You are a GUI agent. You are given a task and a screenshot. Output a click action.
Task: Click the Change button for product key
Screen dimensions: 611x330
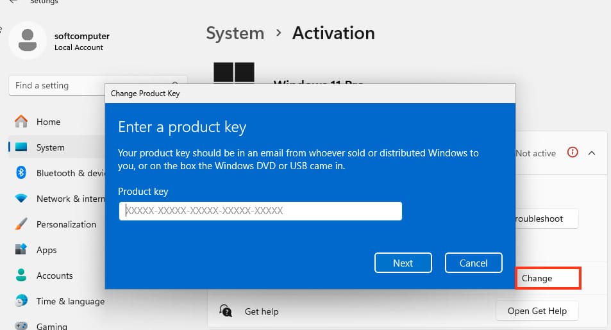click(x=548, y=278)
